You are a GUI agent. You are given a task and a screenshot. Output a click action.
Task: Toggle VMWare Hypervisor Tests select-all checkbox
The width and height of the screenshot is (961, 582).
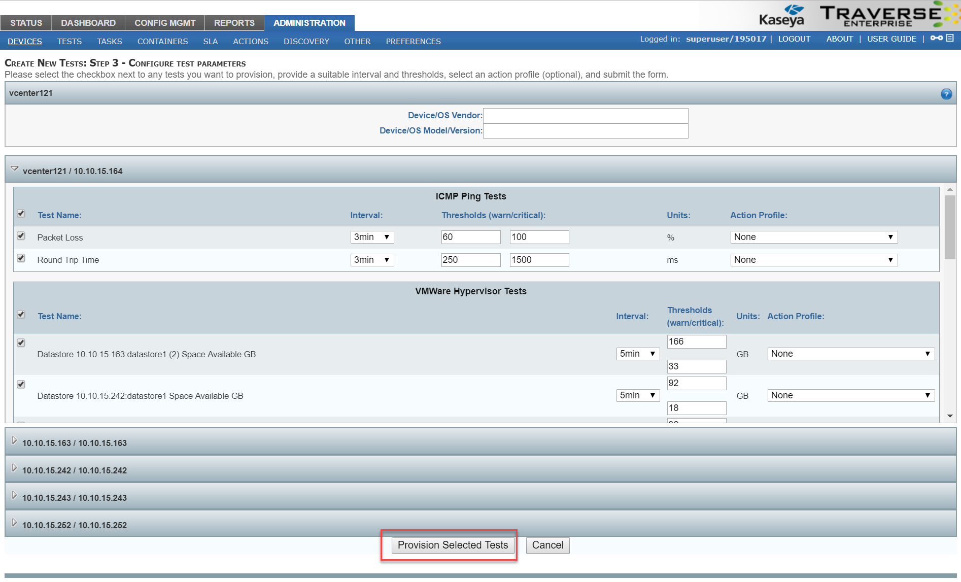point(21,315)
